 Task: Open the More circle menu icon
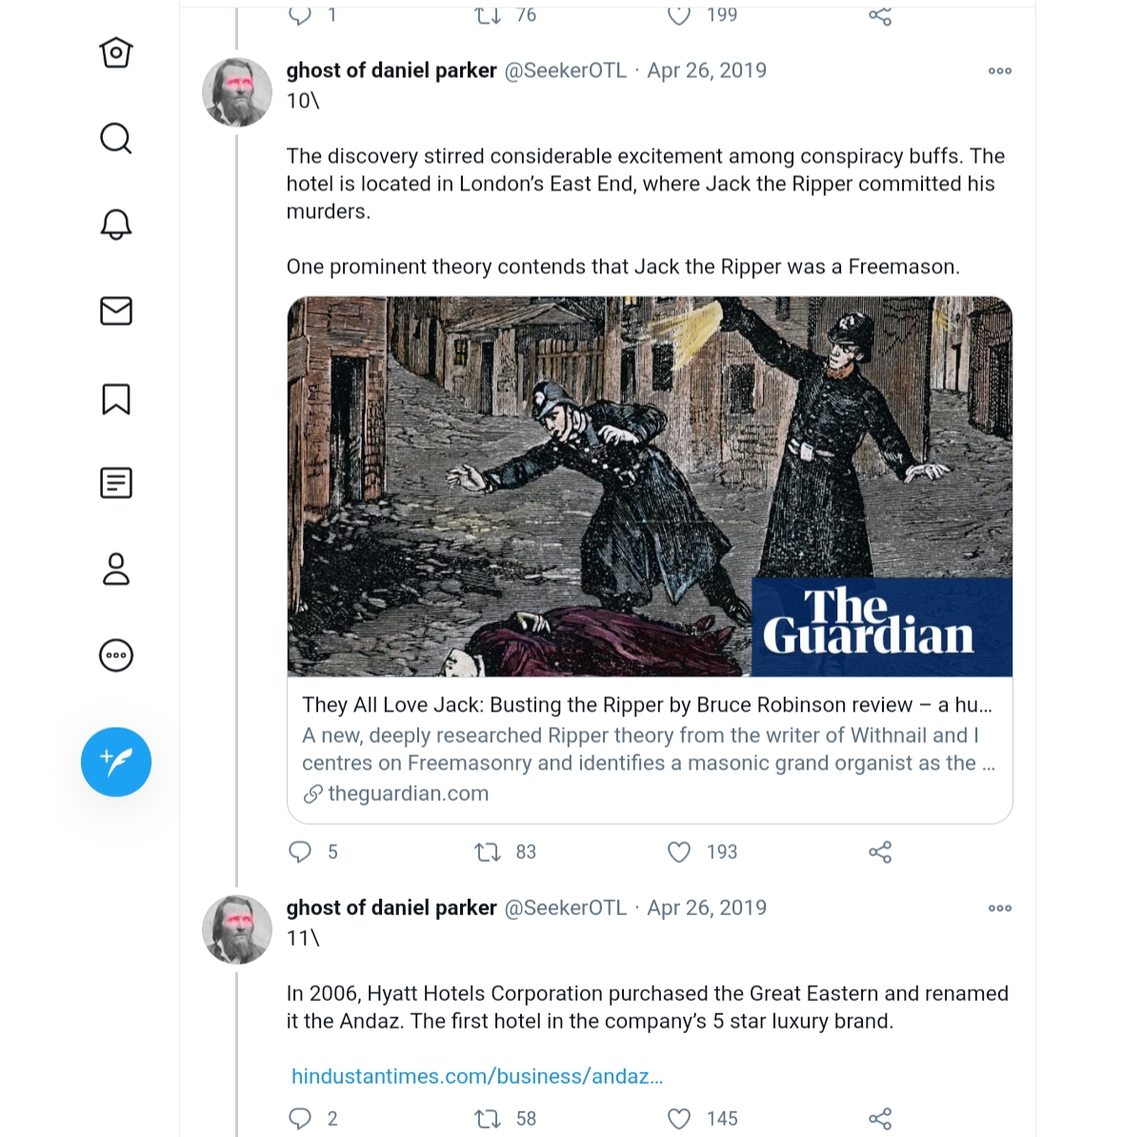(116, 655)
